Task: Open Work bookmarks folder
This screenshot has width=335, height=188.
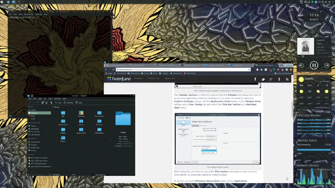Action: (154, 73)
